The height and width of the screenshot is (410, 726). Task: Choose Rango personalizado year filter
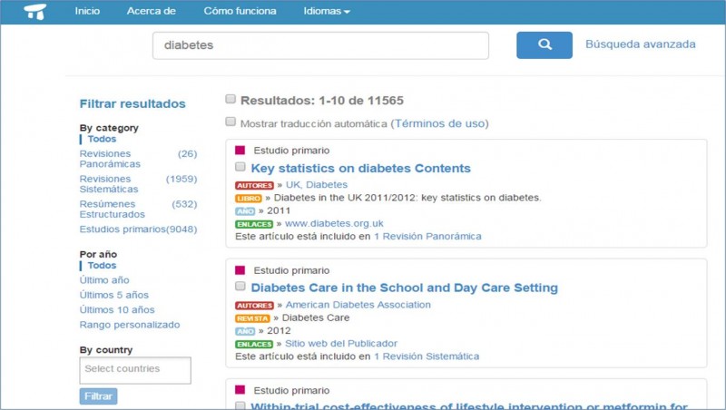[130, 325]
